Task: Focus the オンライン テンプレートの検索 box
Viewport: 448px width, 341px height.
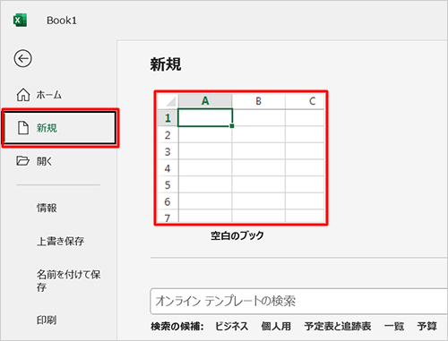Action: tap(298, 301)
